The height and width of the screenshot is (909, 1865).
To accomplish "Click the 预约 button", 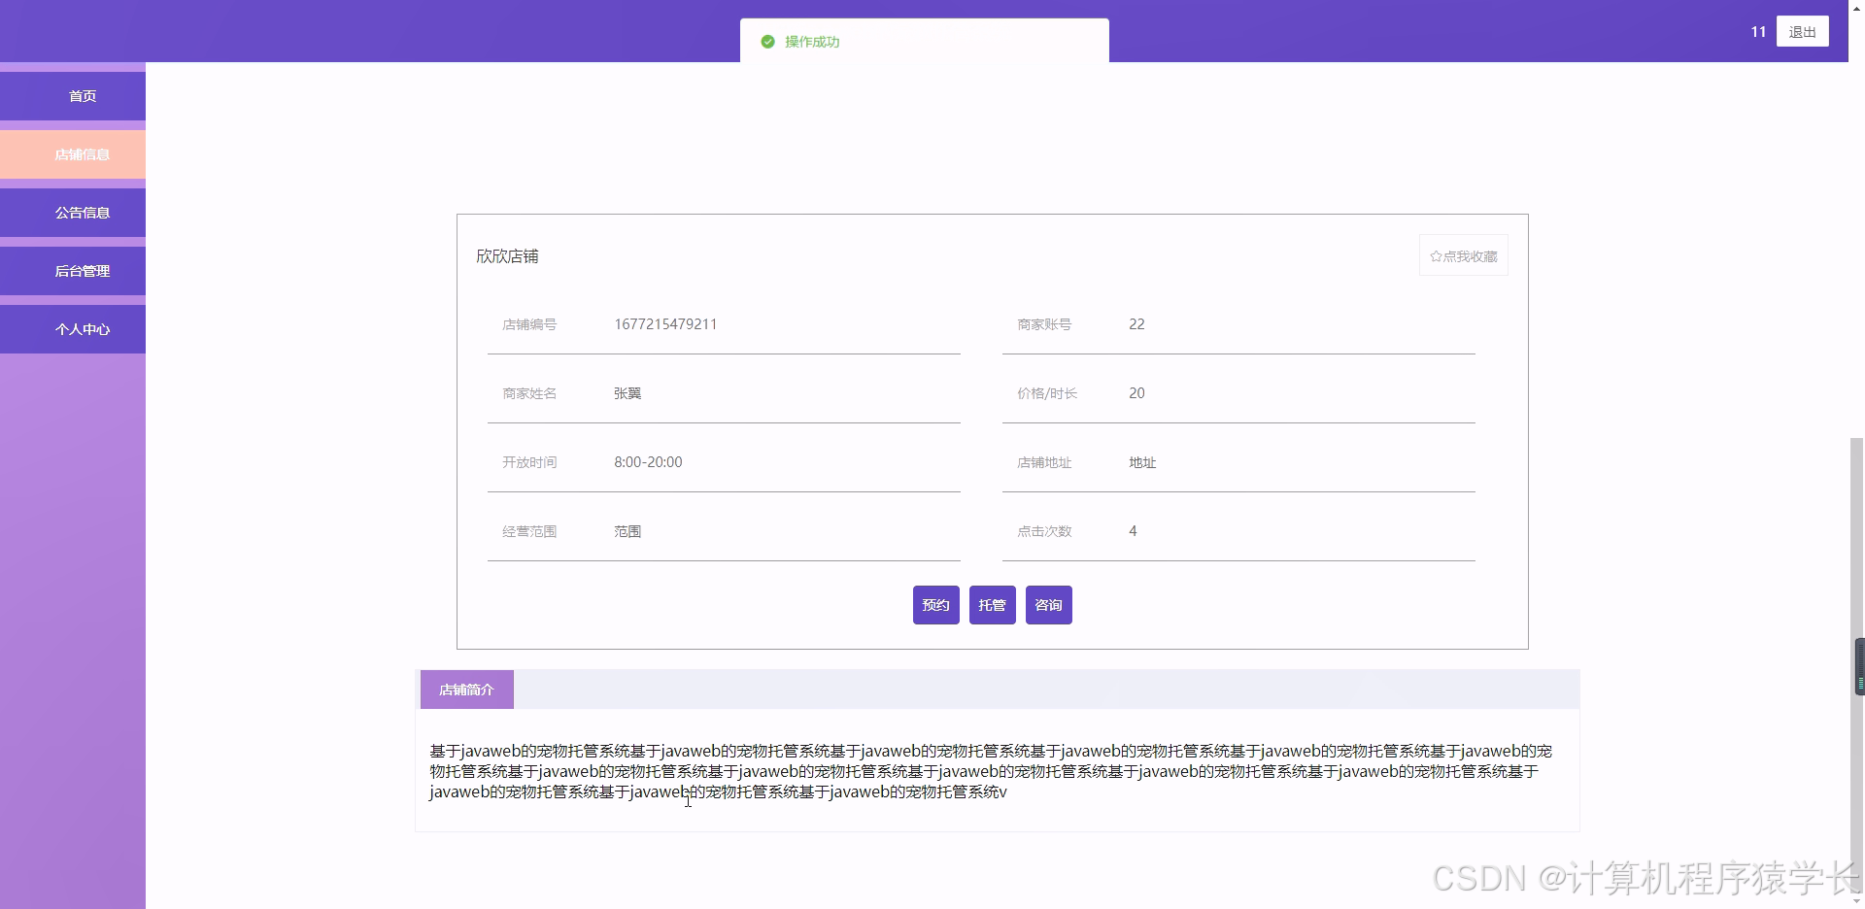I will pyautogui.click(x=935, y=604).
